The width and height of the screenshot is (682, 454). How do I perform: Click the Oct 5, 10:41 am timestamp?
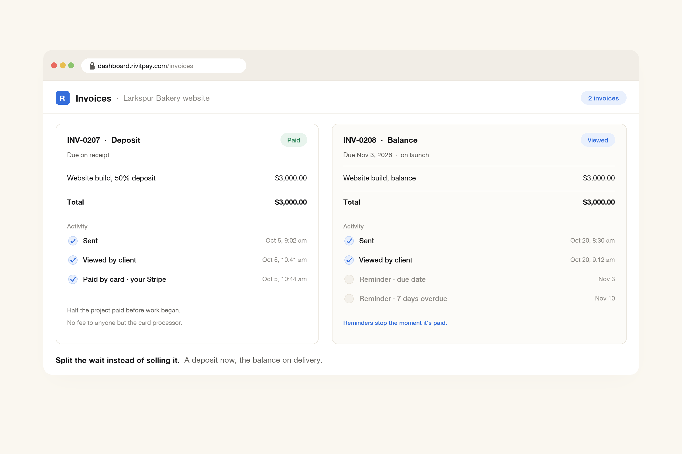(x=284, y=260)
